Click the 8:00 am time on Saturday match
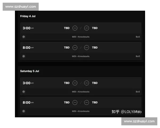Image resolution: width=160 pixels, height=128 pixels. tap(28, 102)
